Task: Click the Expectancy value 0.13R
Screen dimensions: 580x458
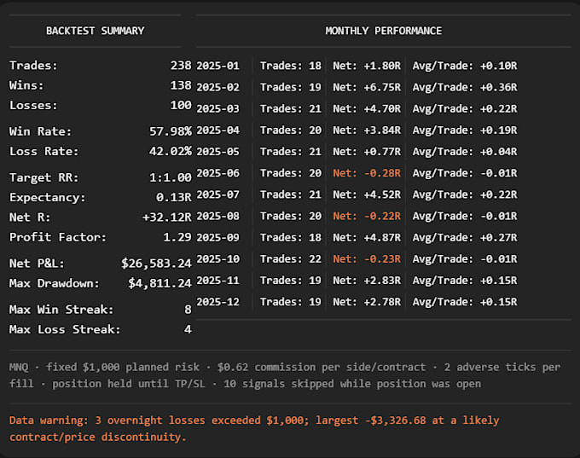Action: coord(174,198)
